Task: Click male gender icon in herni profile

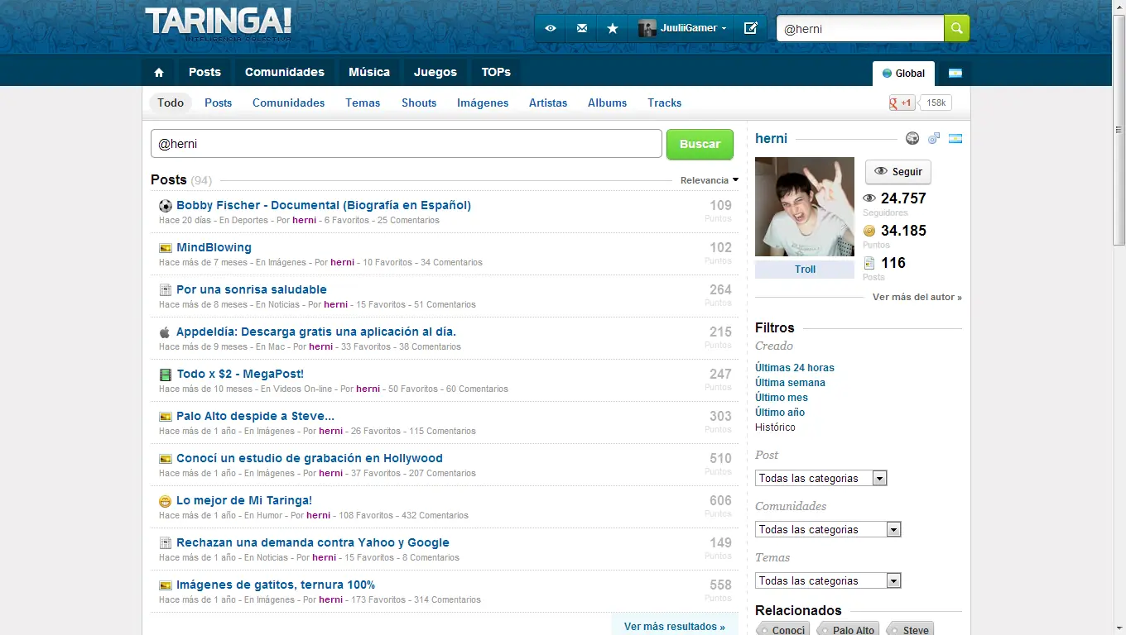Action: (x=934, y=138)
